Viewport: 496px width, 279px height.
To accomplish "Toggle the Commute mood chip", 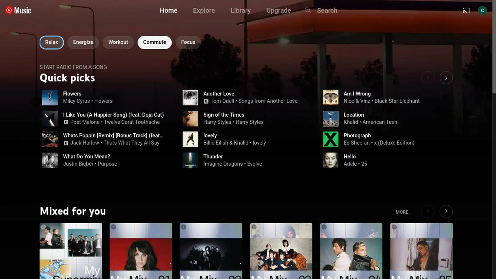I will (154, 42).
